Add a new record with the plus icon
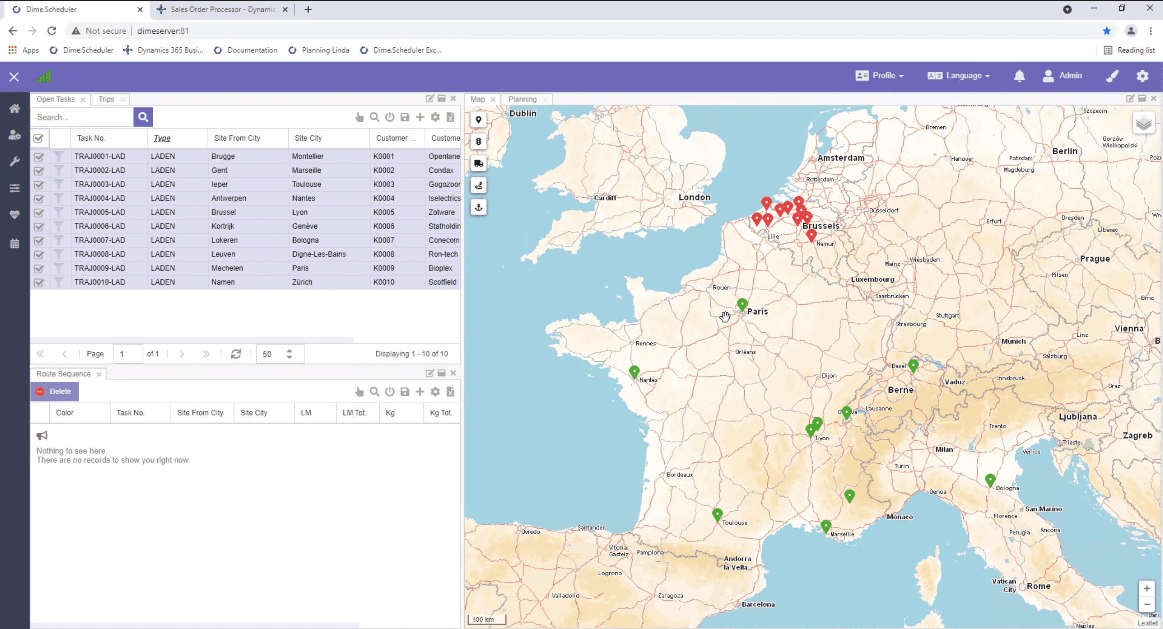Image resolution: width=1163 pixels, height=629 pixels. click(x=420, y=117)
